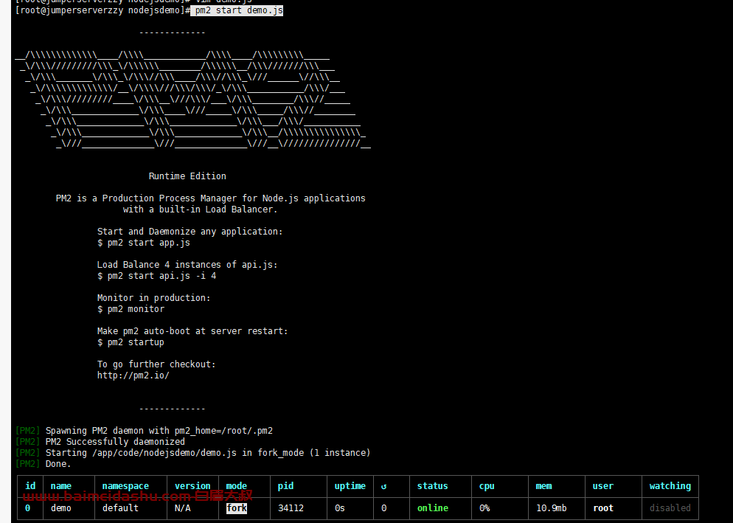Open the http://pm2.io/ URL text
This screenshot has width=733, height=523.
click(x=133, y=375)
